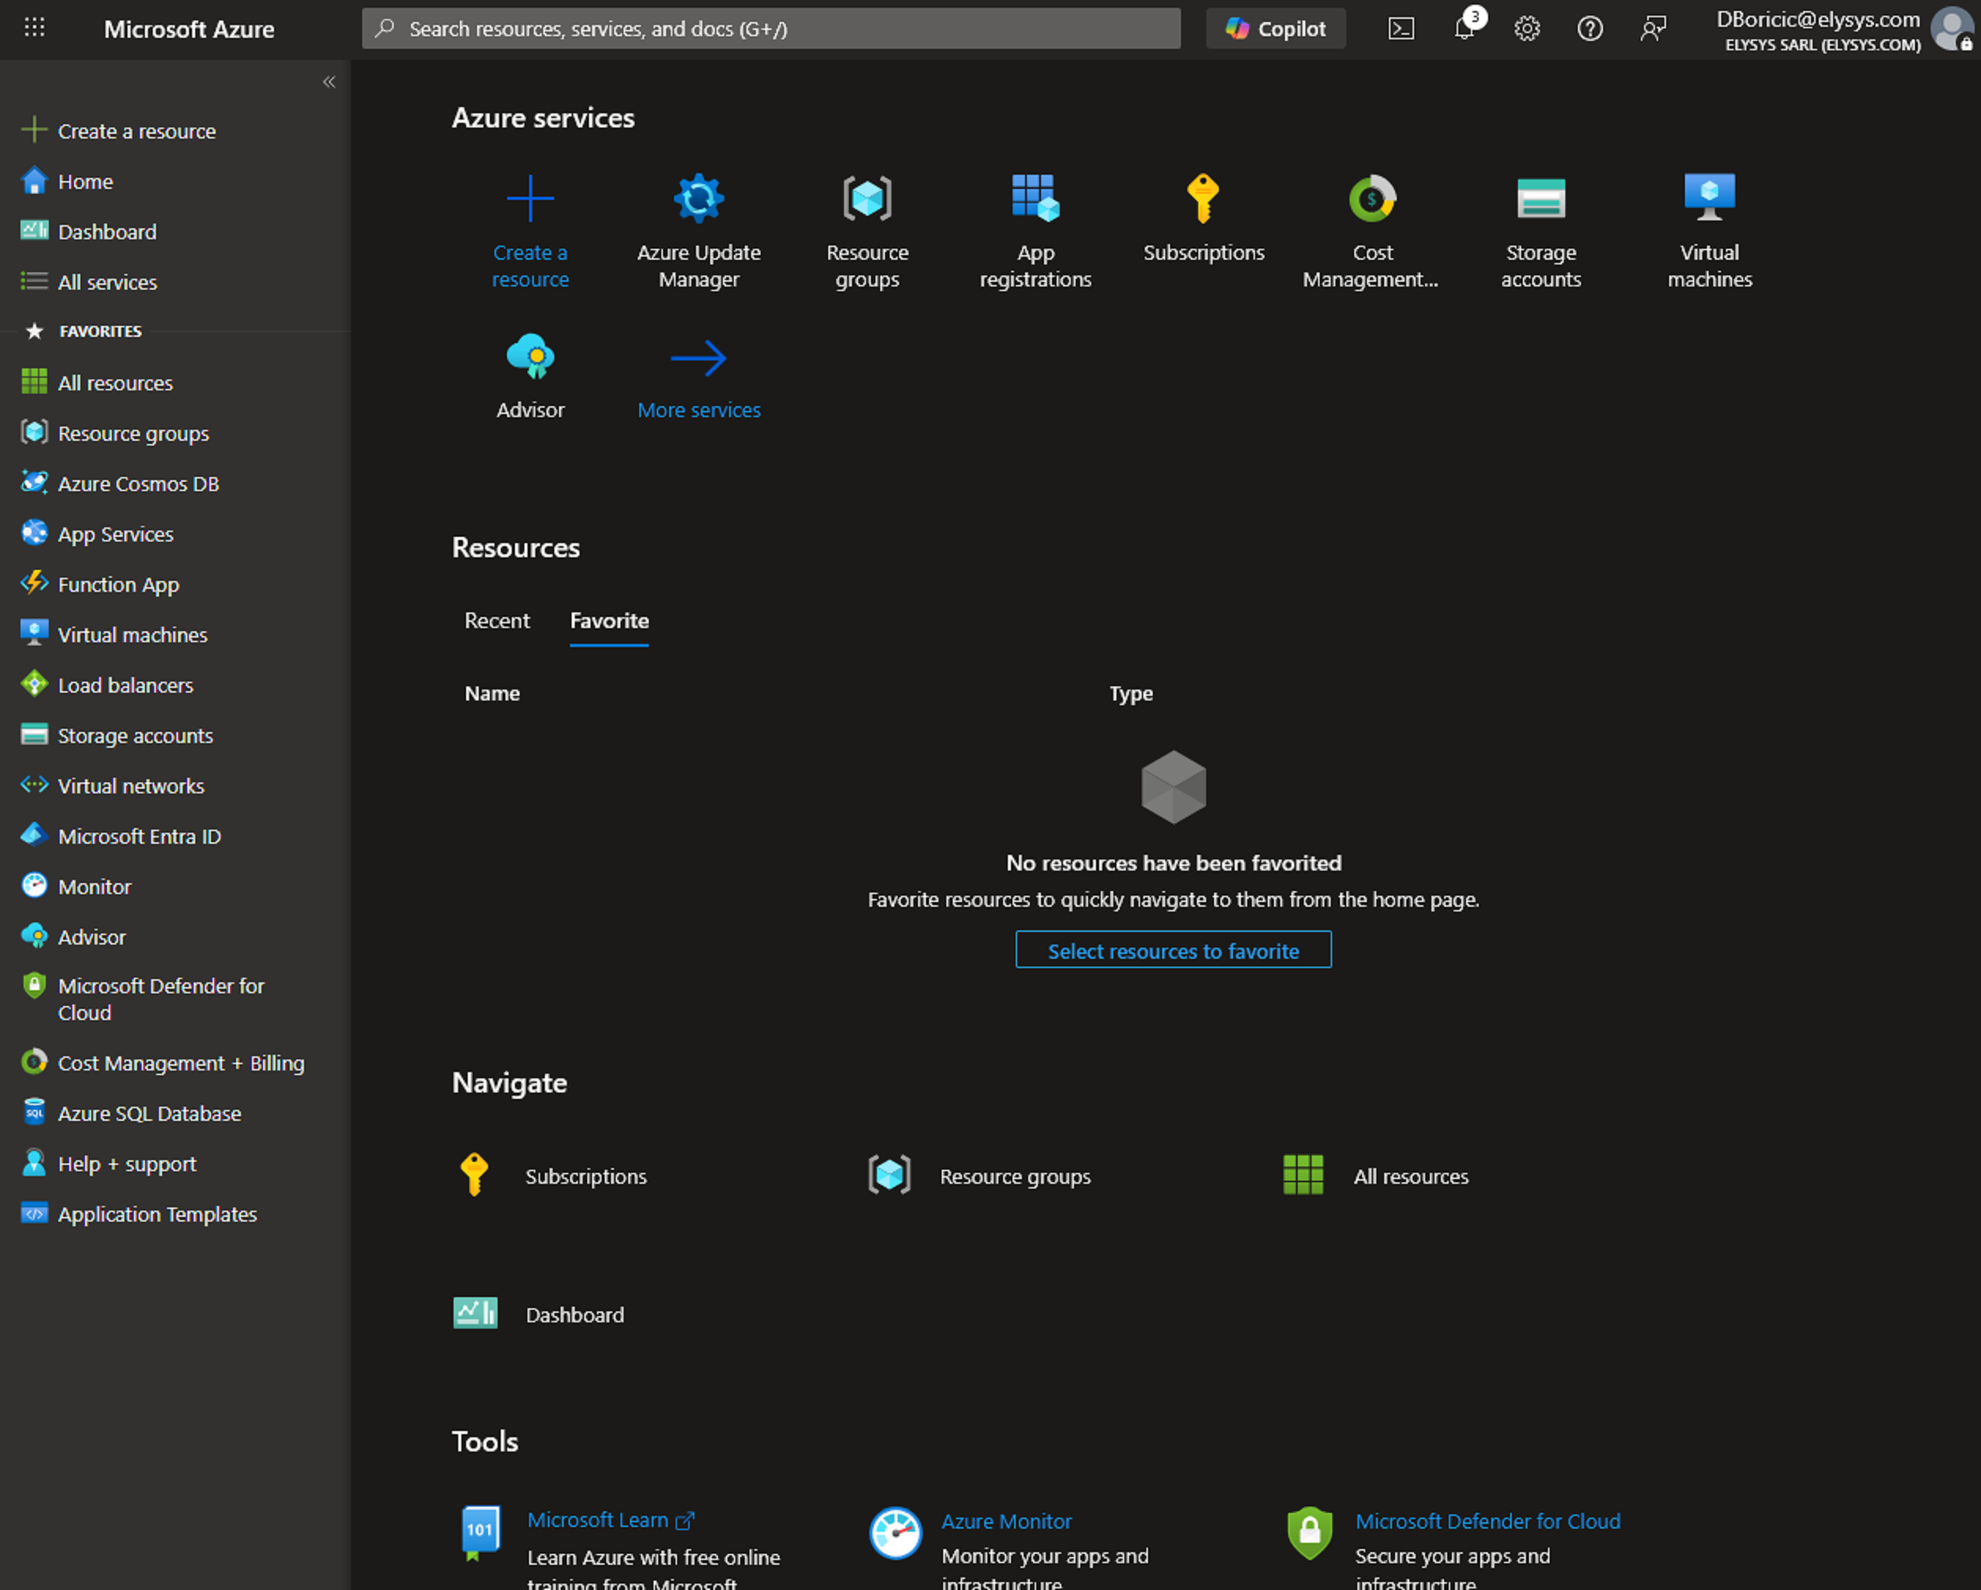Viewport: 1981px width, 1590px height.
Task: Open Azure Cosmos DB in sidebar favorites
Action: point(138,484)
